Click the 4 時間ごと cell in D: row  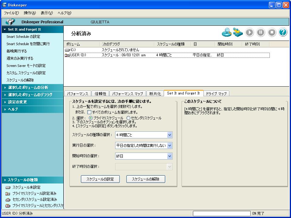click(x=164, y=55)
